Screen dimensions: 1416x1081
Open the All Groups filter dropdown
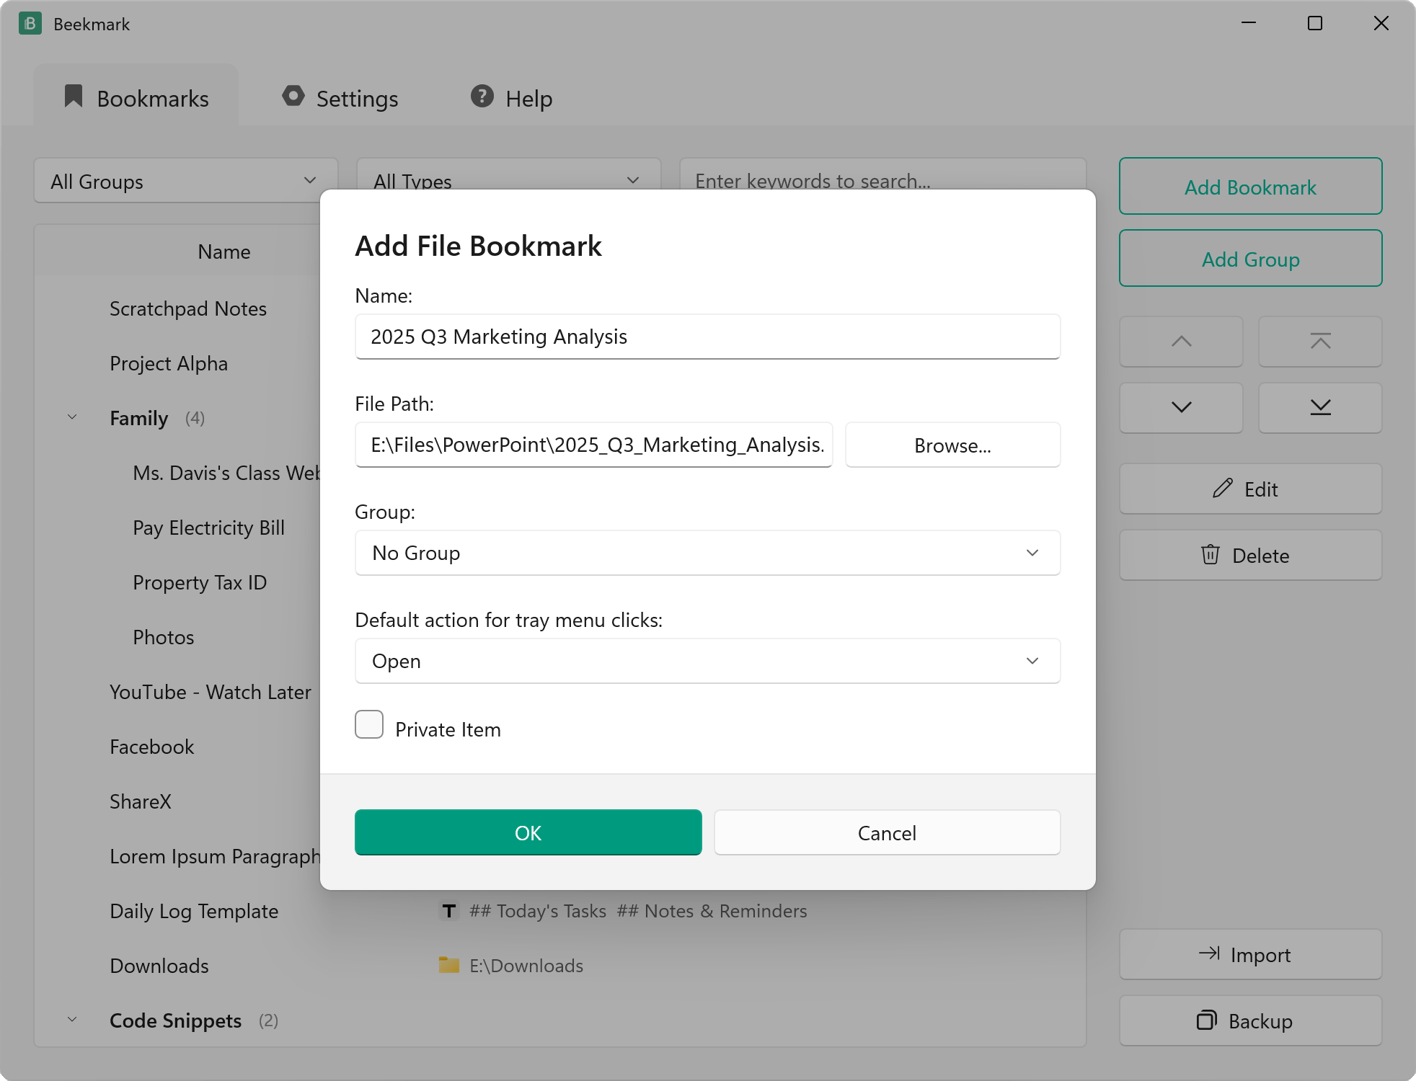pyautogui.click(x=185, y=181)
